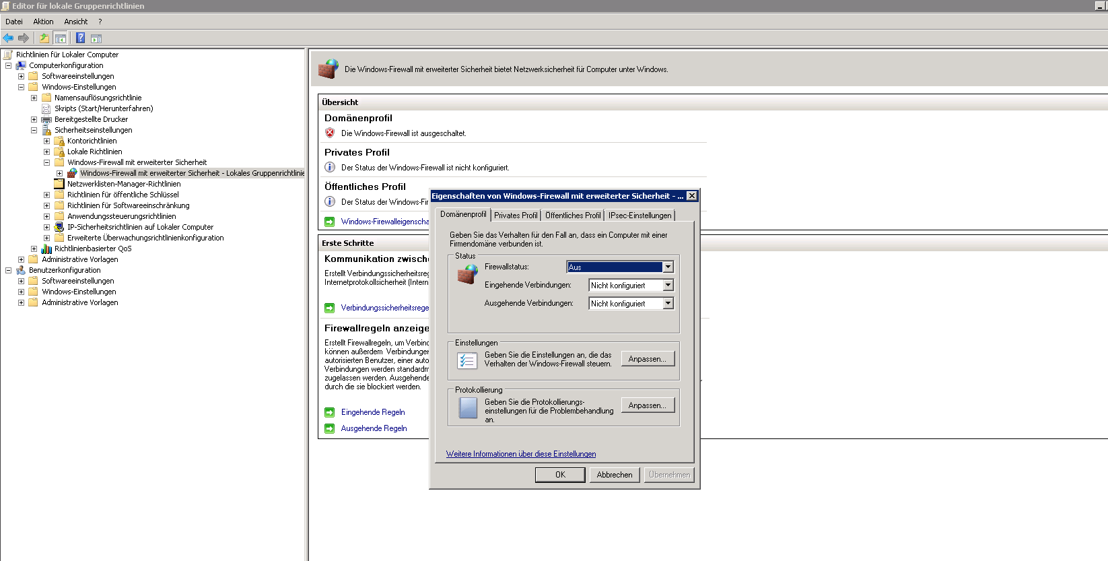Expand the Anwendungssteuerungsrichtlinien node
Viewport: 1108px width, 561px height.
pyautogui.click(x=46, y=216)
